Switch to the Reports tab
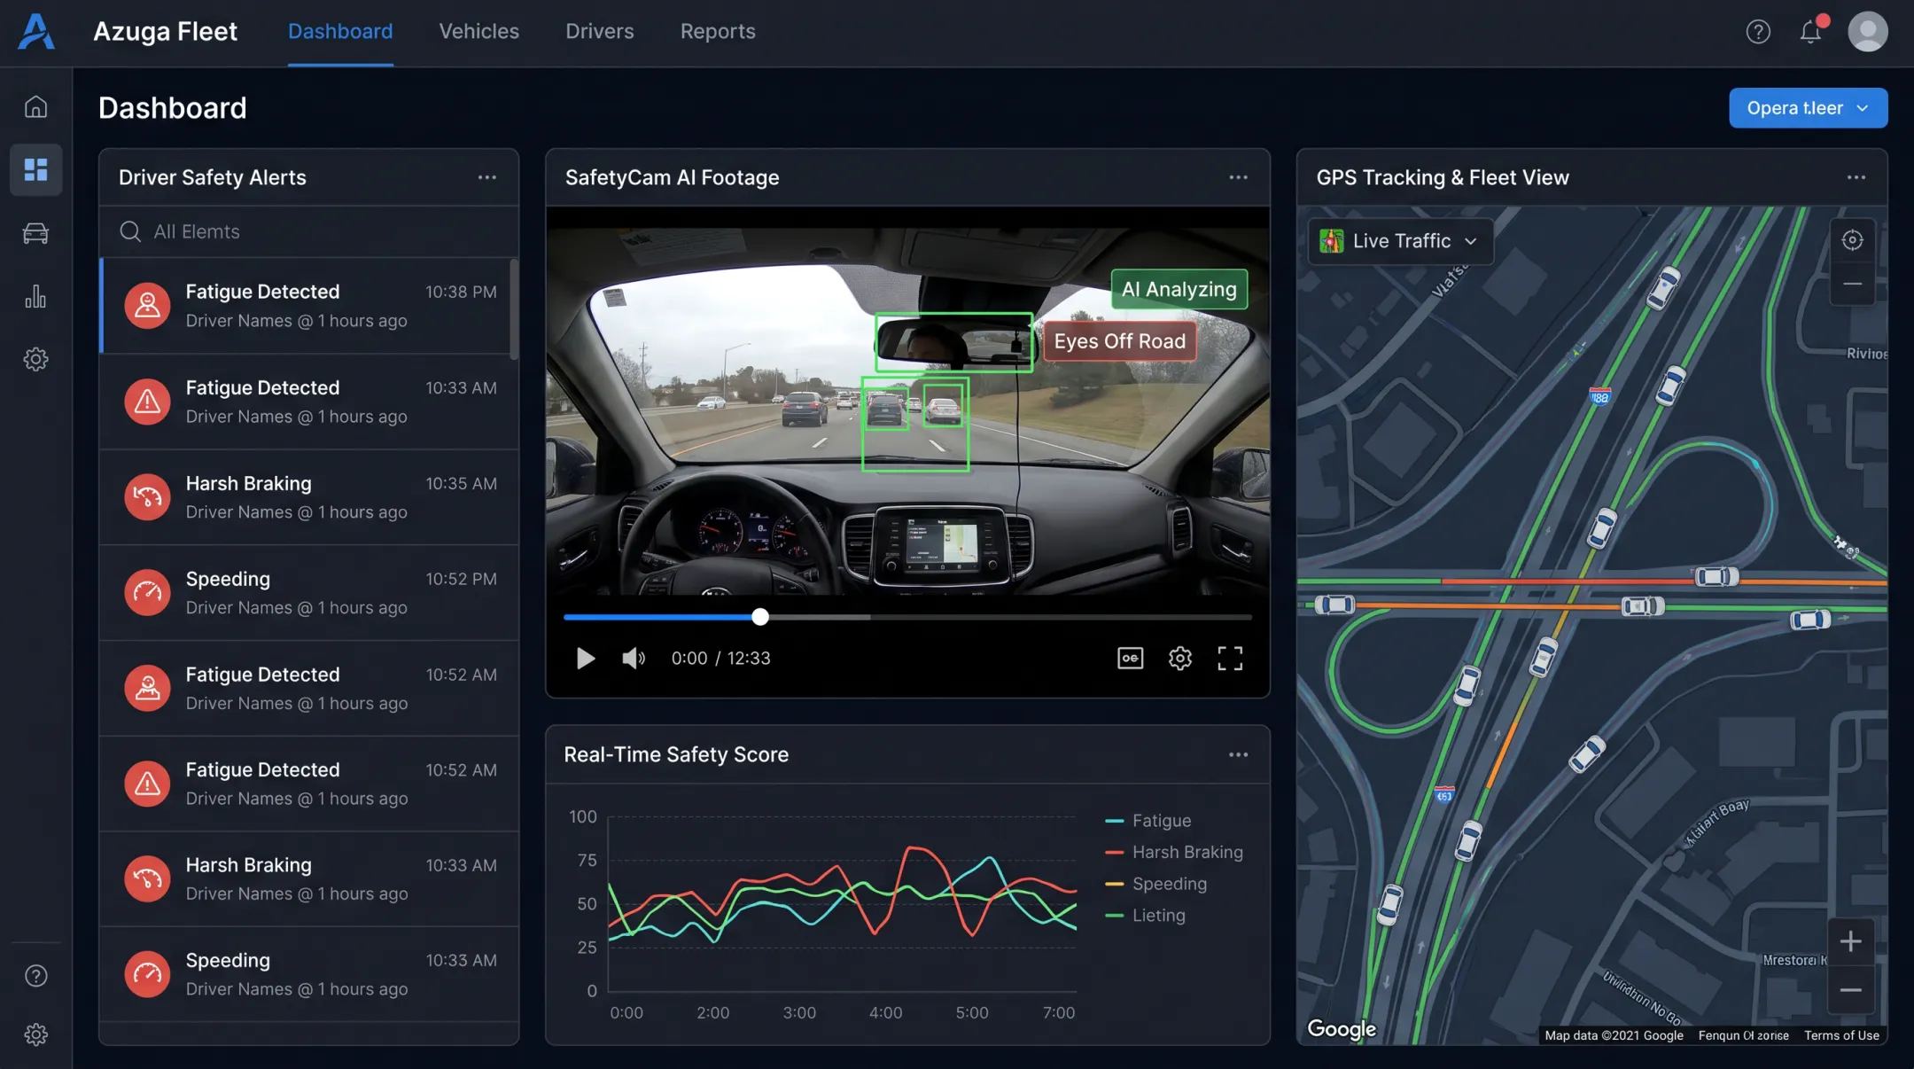This screenshot has height=1069, width=1914. pos(718,32)
